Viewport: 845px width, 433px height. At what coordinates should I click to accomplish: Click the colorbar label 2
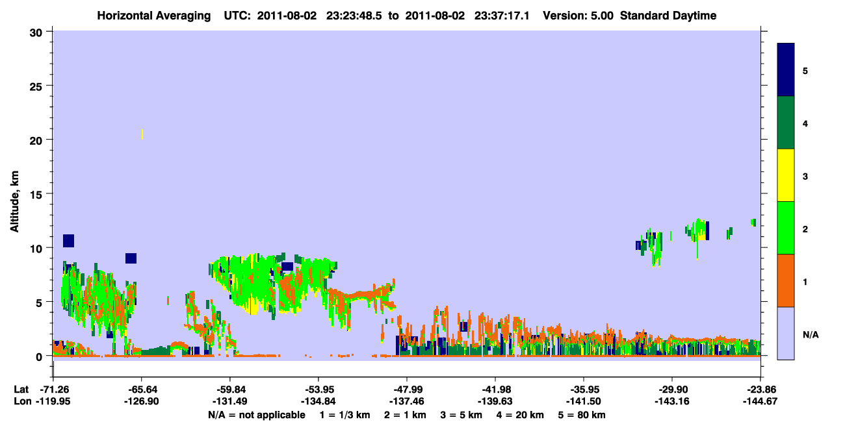[x=805, y=229]
